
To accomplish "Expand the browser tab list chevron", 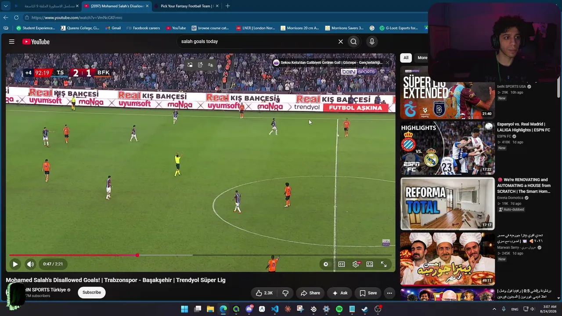I will coord(6,6).
